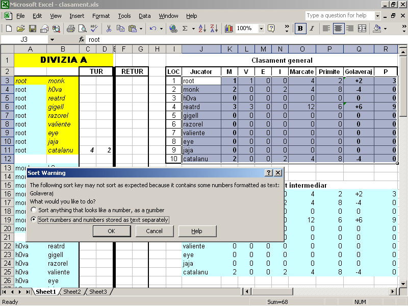Open the Chart Wizard icon
Screen dimensions: 408x306
[228, 29]
